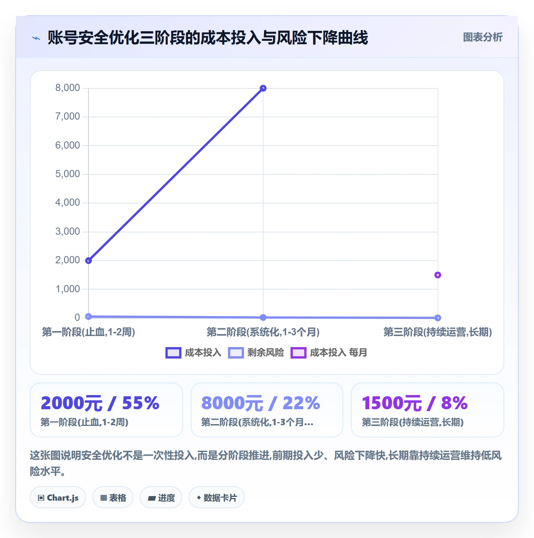Toggle the 剩余风险 legend swatch
Viewport: 534px width, 538px height.
point(236,353)
